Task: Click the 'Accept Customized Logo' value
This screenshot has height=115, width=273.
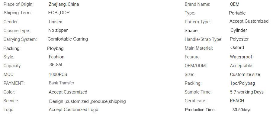Action: (x=73, y=110)
